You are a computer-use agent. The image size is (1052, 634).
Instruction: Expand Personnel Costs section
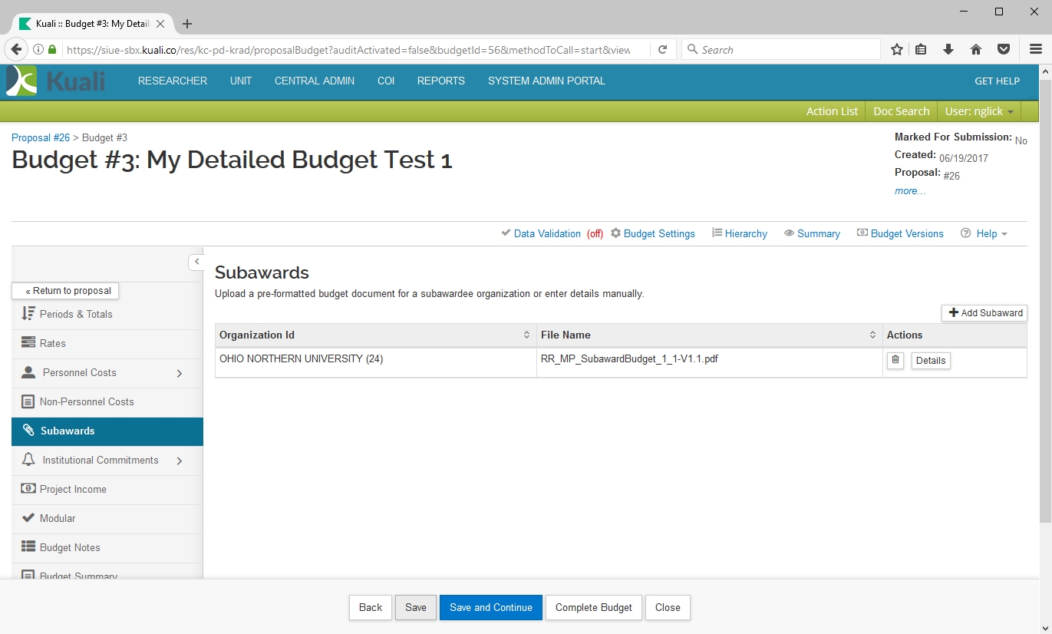tap(180, 373)
